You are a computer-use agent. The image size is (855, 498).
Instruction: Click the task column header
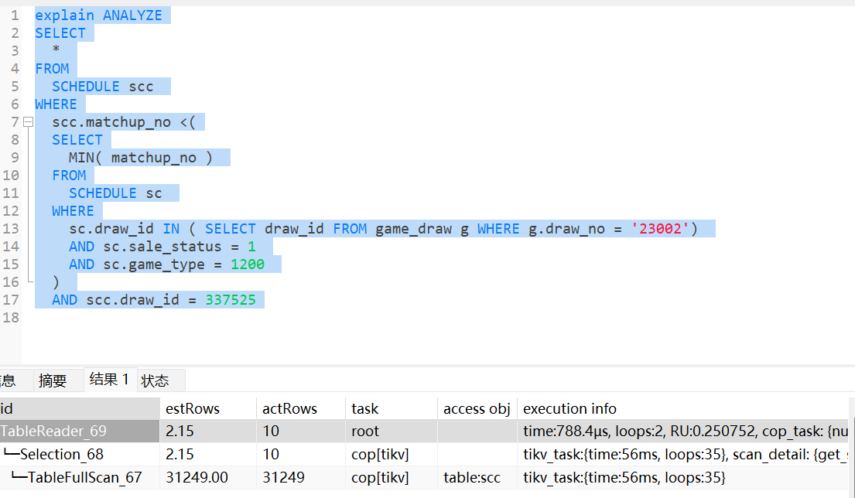click(x=365, y=409)
